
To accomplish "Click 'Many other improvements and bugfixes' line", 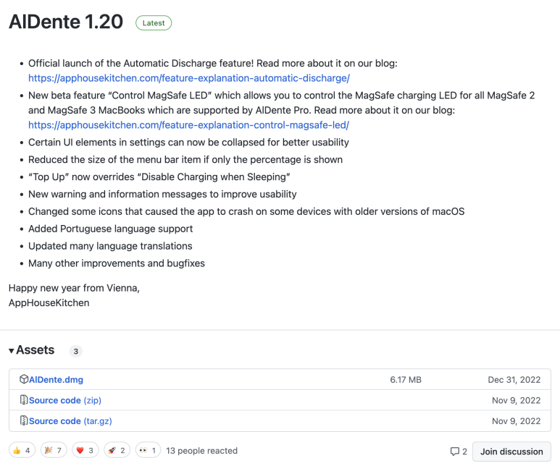I will 117,263.
